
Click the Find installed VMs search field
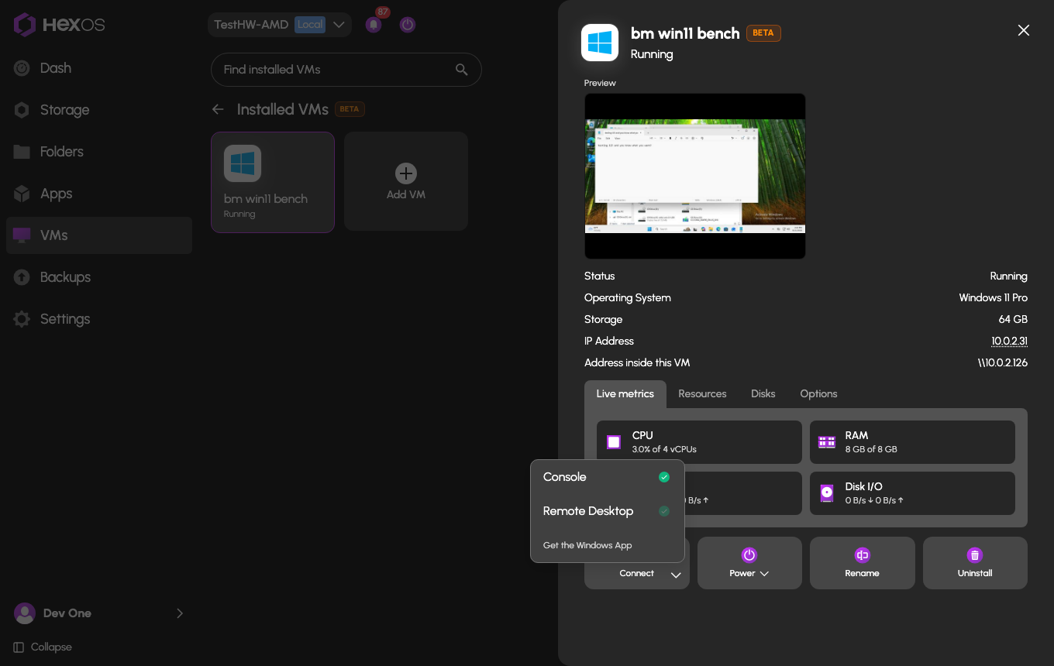point(346,70)
